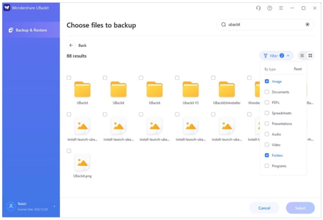323x220 pixels.
Task: Click the Ubackit V3 folder name
Action: click(190, 103)
